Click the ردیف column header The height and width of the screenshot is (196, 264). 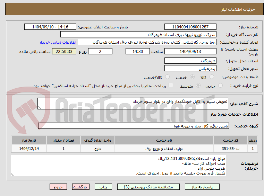coord(253,140)
